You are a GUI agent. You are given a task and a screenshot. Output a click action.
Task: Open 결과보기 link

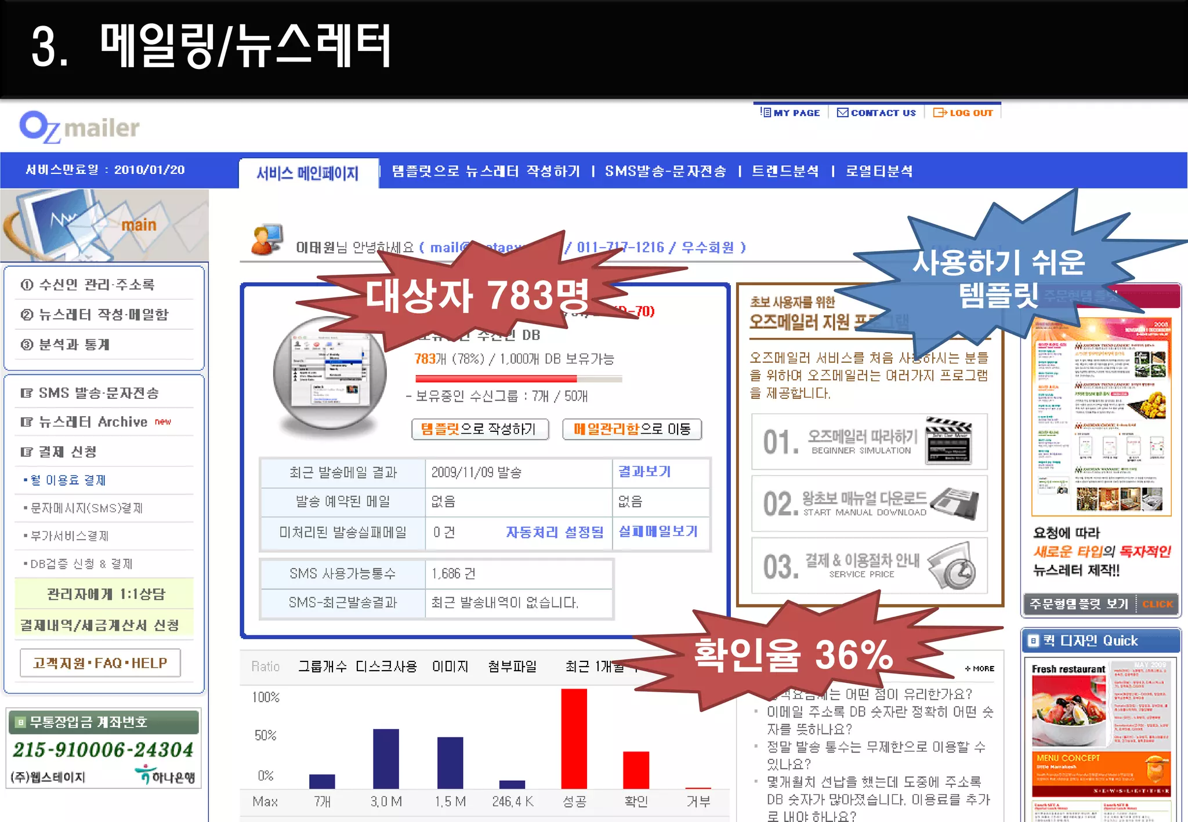(x=644, y=472)
